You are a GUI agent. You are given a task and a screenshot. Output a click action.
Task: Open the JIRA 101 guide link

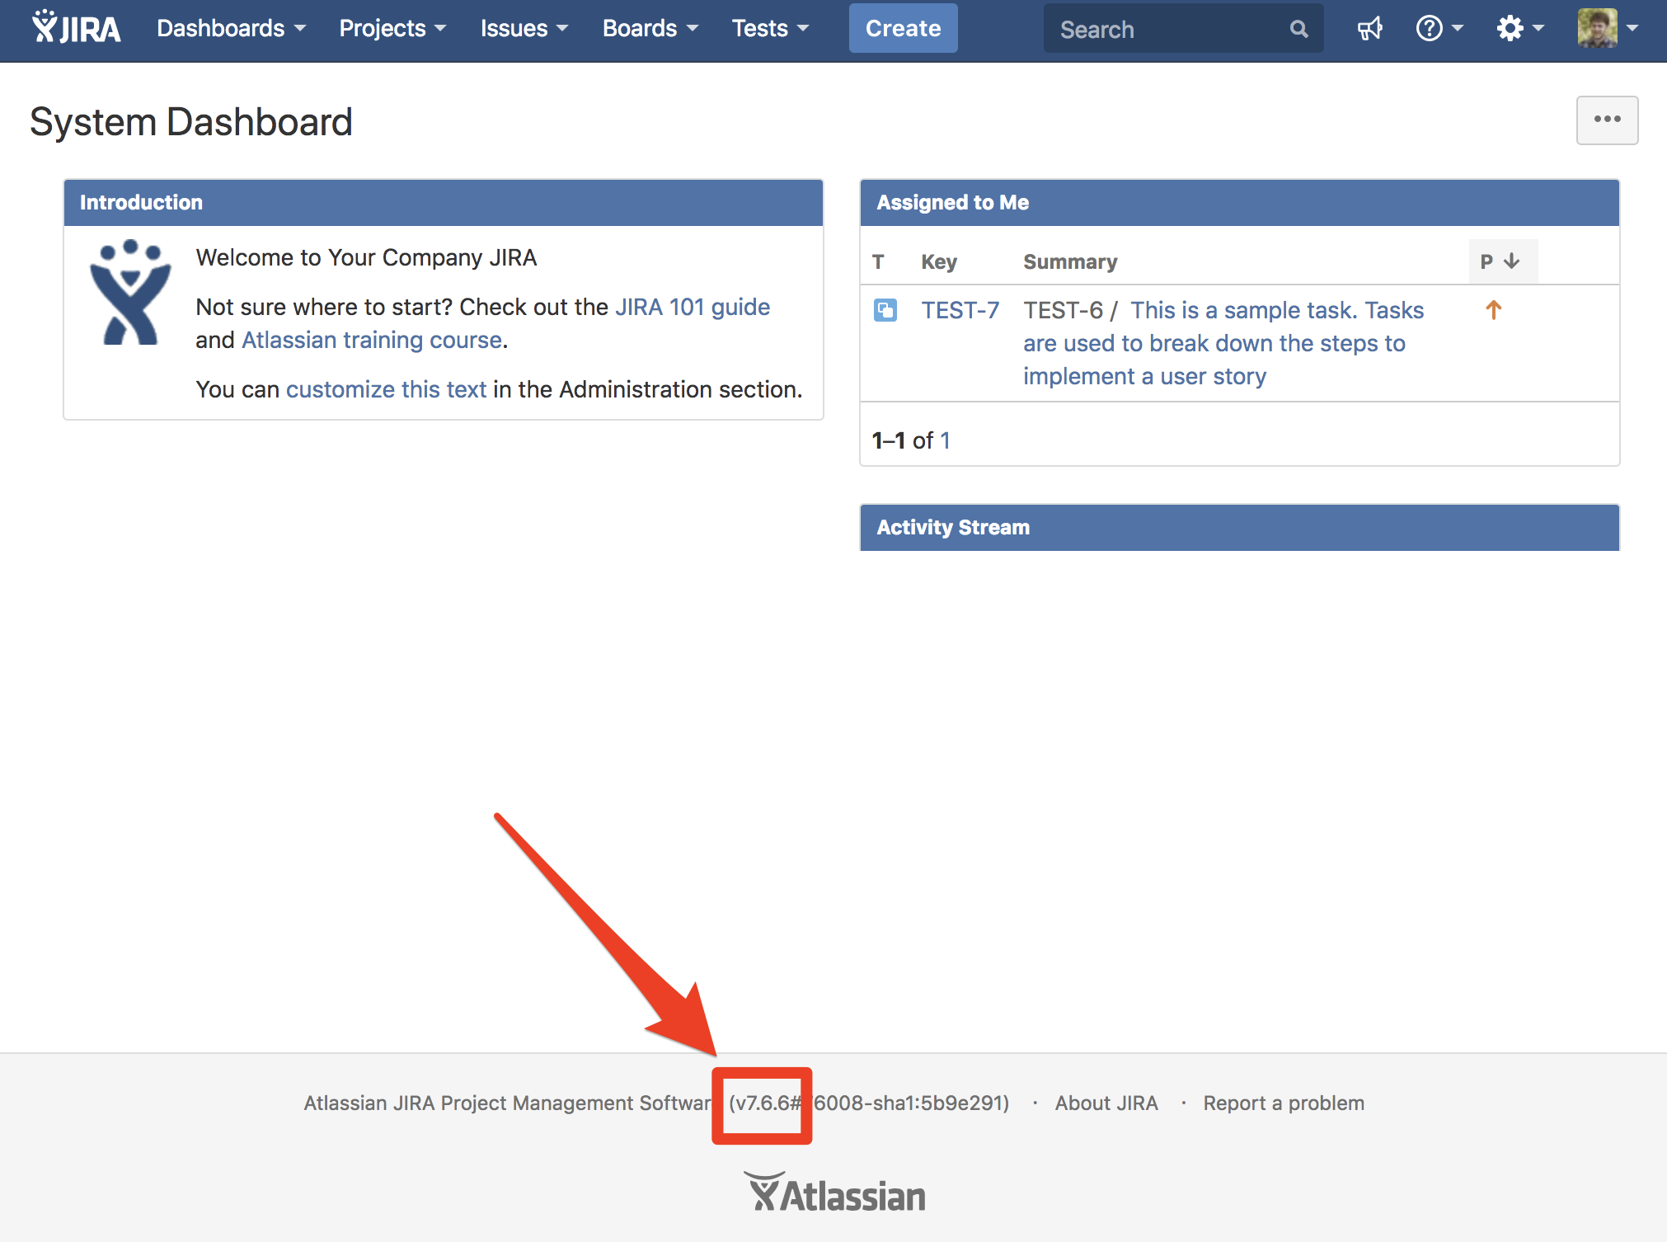click(692, 307)
